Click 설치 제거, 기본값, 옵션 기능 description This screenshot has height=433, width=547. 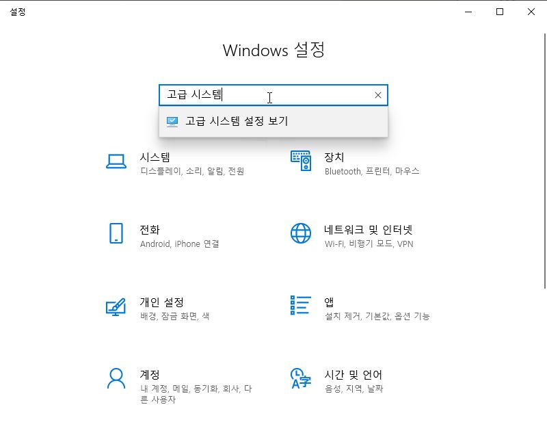click(x=377, y=316)
